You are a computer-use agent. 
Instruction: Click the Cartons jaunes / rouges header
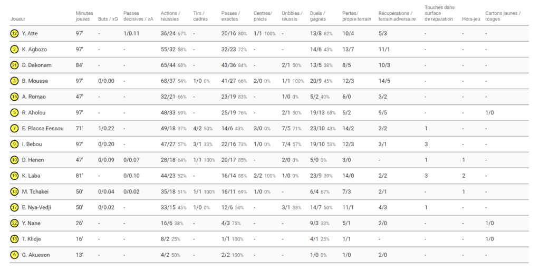point(503,16)
